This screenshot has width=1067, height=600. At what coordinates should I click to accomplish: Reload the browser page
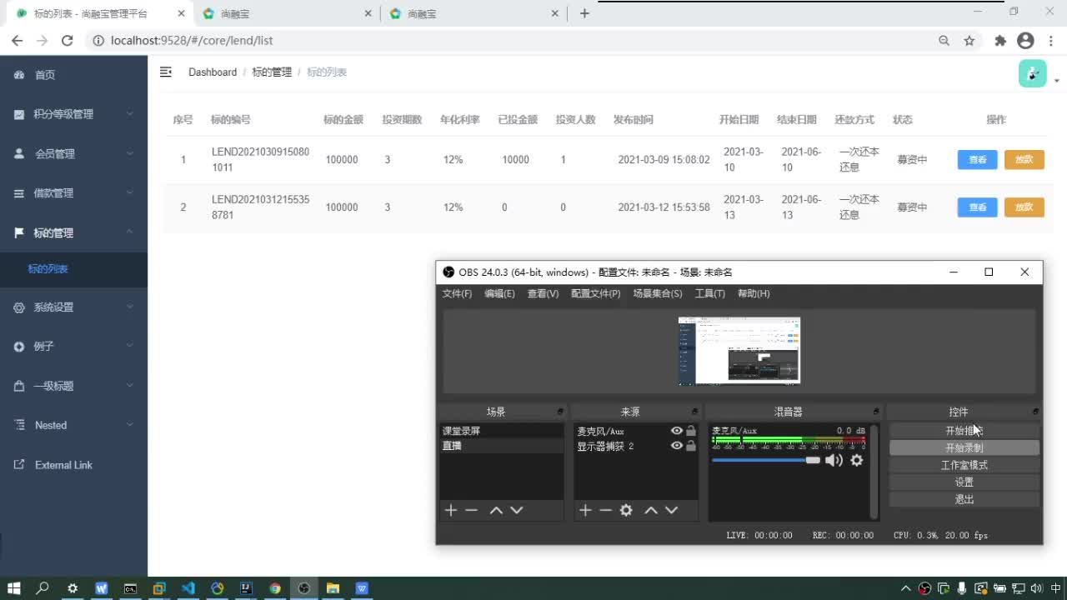(x=68, y=40)
